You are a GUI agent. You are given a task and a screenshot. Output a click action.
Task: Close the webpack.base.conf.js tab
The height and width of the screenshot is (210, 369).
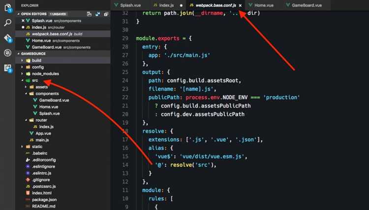coord(240,5)
